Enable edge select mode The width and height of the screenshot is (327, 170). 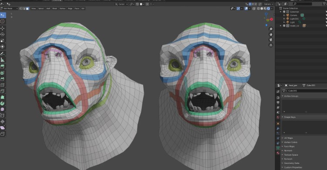coord(24,9)
